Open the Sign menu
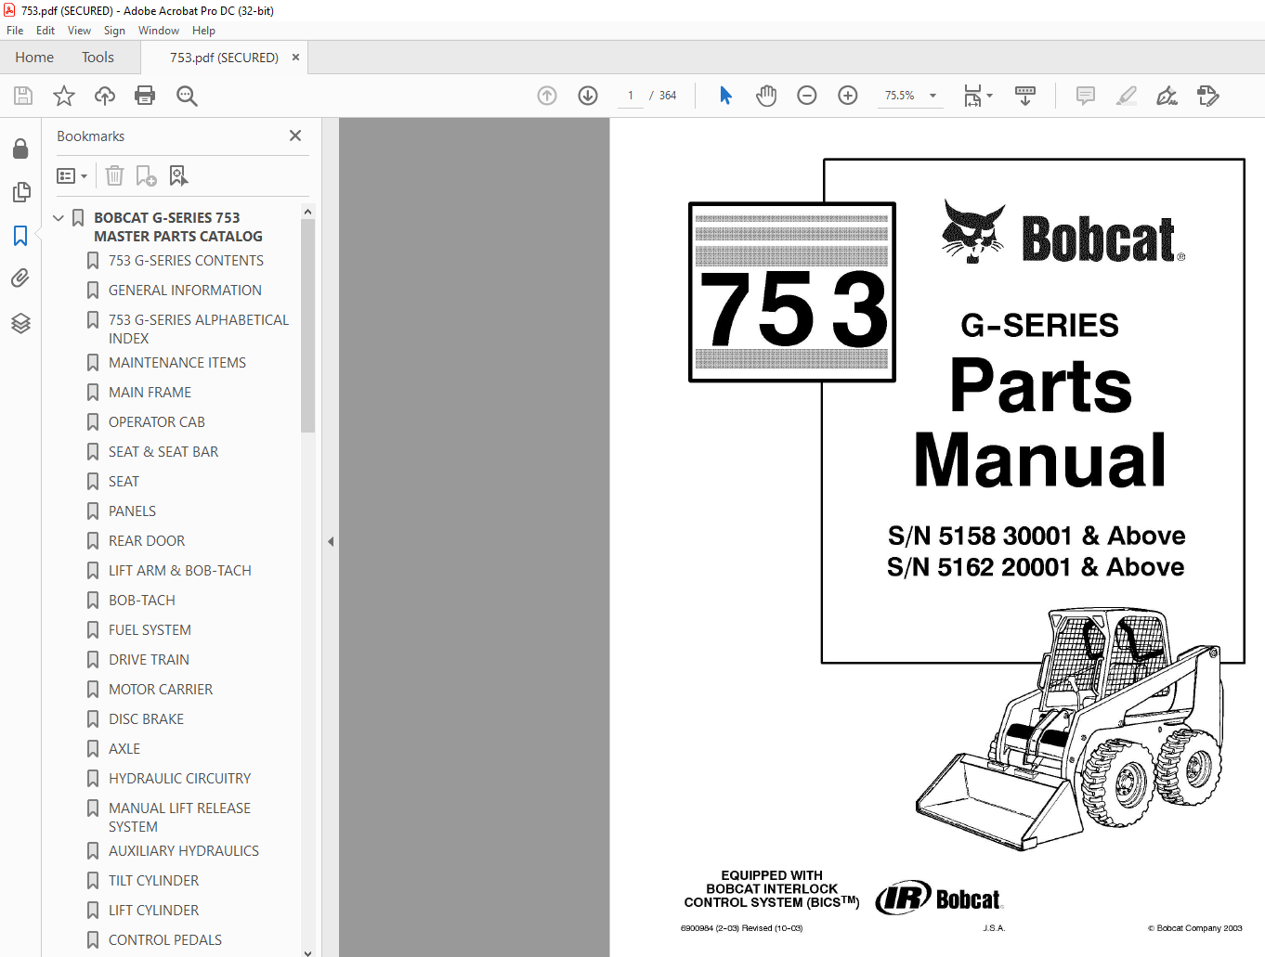This screenshot has height=957, width=1265. [x=114, y=31]
